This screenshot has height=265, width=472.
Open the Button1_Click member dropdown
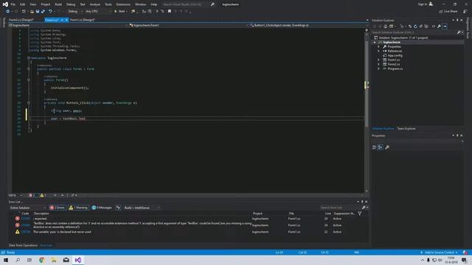click(308, 26)
